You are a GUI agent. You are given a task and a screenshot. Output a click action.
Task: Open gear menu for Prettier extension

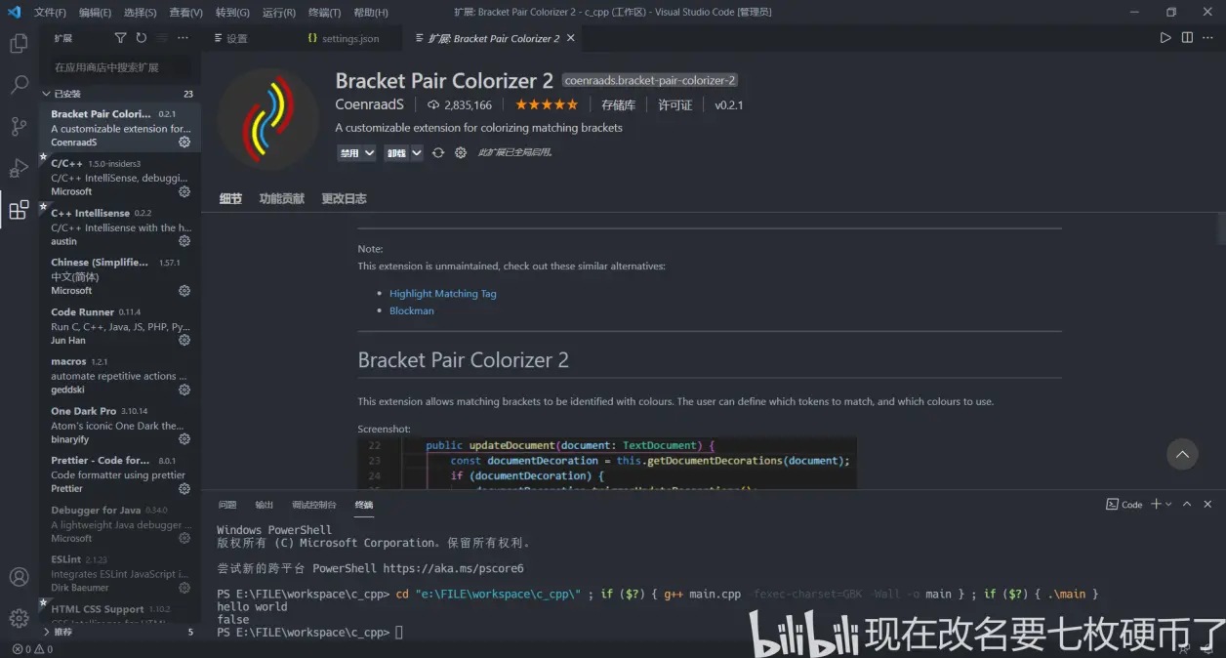184,489
